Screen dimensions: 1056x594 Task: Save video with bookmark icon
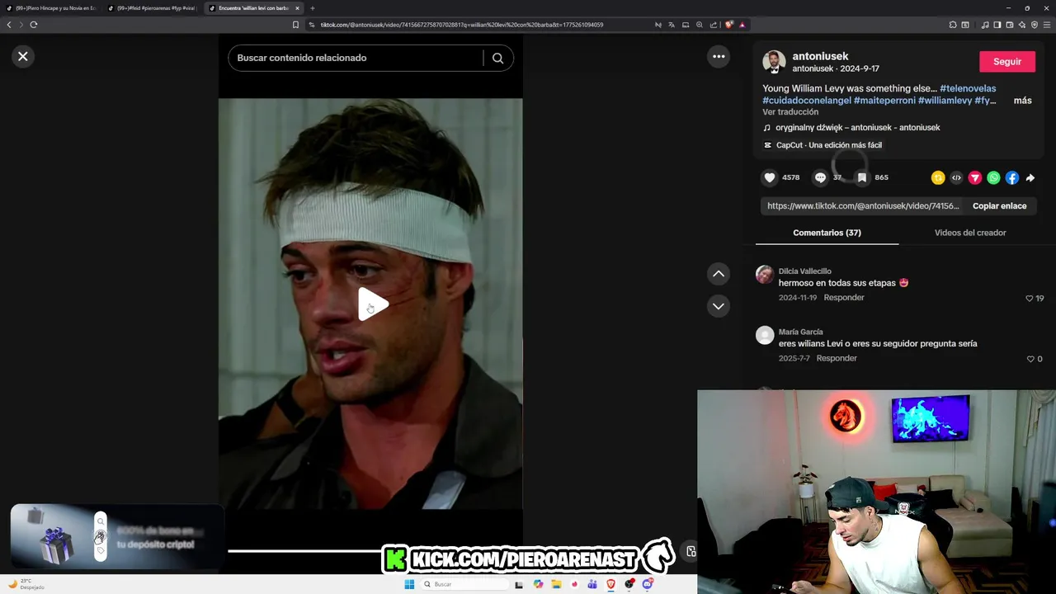[x=861, y=177]
